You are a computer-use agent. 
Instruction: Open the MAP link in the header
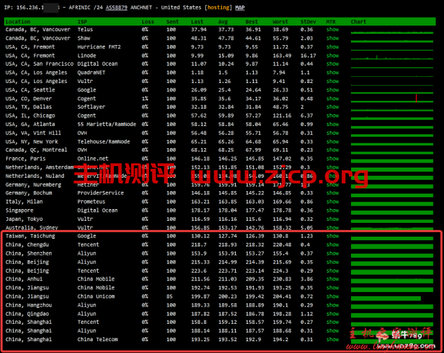pos(239,8)
